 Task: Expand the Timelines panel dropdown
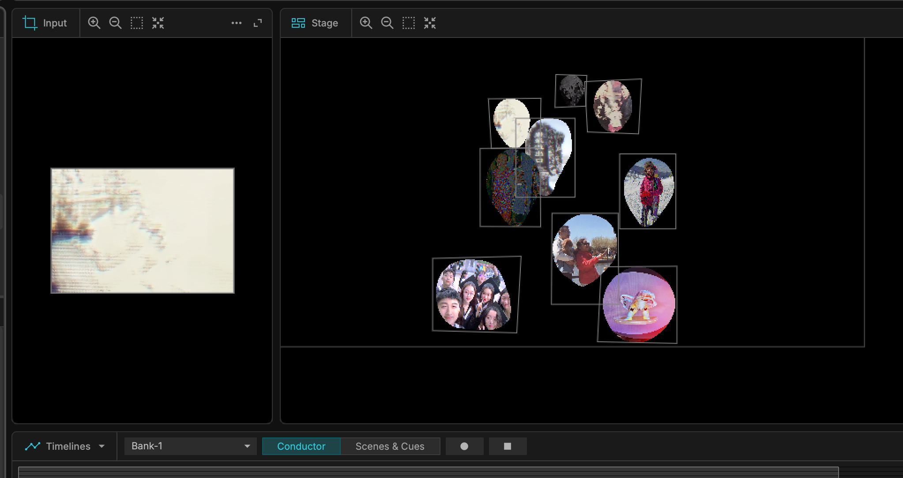click(x=102, y=446)
